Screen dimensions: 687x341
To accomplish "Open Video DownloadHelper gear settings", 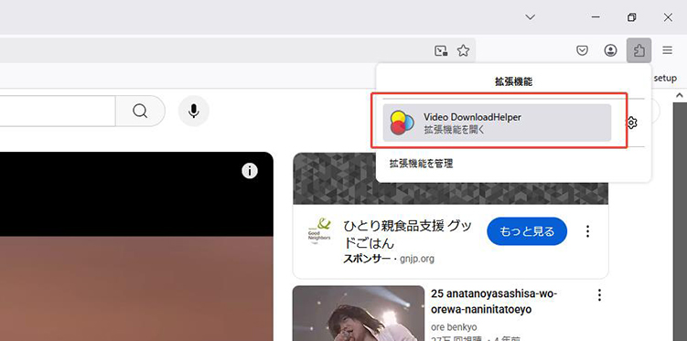I will point(631,123).
